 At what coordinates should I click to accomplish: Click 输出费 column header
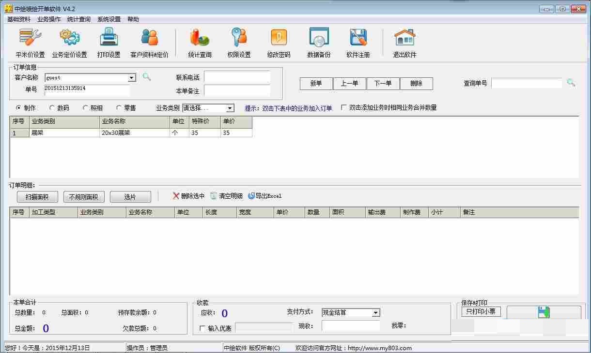pos(383,212)
